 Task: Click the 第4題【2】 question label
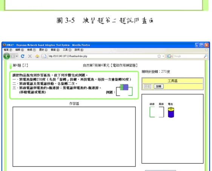[x=20, y=66]
